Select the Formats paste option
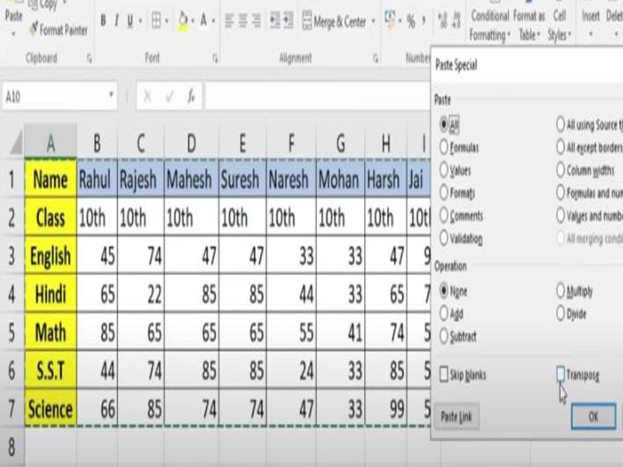The image size is (623, 467). pos(444,192)
